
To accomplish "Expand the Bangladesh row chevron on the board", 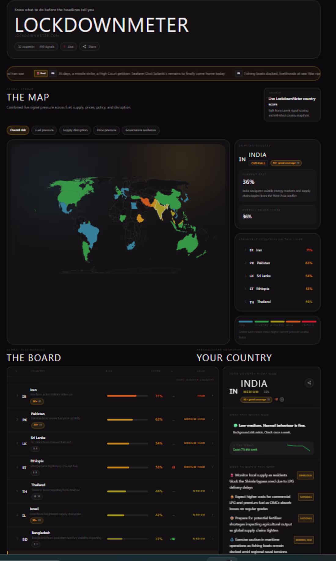I will (213, 539).
